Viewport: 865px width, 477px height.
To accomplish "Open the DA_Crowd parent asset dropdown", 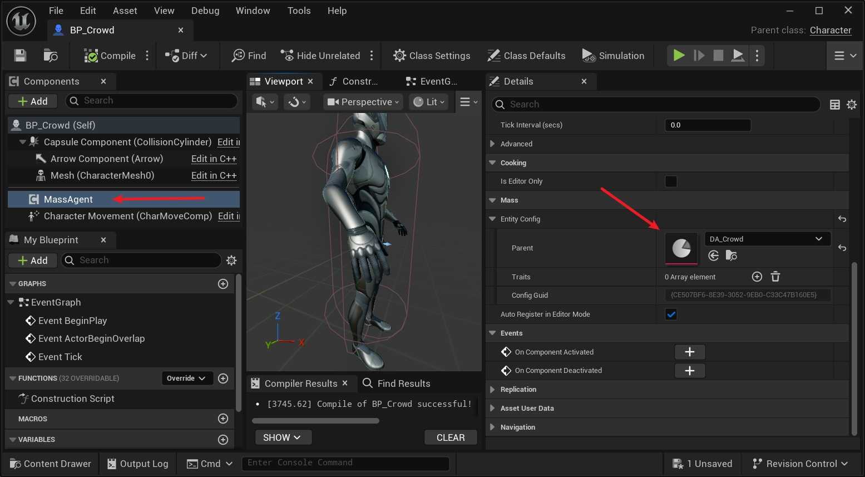I will pyautogui.click(x=767, y=239).
